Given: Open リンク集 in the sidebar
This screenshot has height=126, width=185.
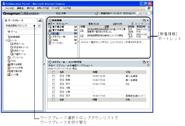Looking at the screenshot, I should [x=13, y=74].
